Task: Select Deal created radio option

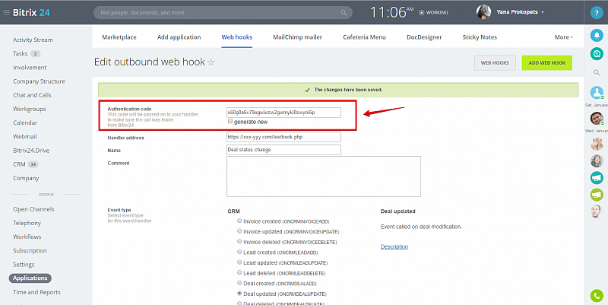Action: pyautogui.click(x=239, y=283)
